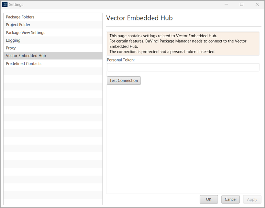Viewport: 265px width, 208px height.
Task: Click the Test Connection button
Action: pos(124,81)
